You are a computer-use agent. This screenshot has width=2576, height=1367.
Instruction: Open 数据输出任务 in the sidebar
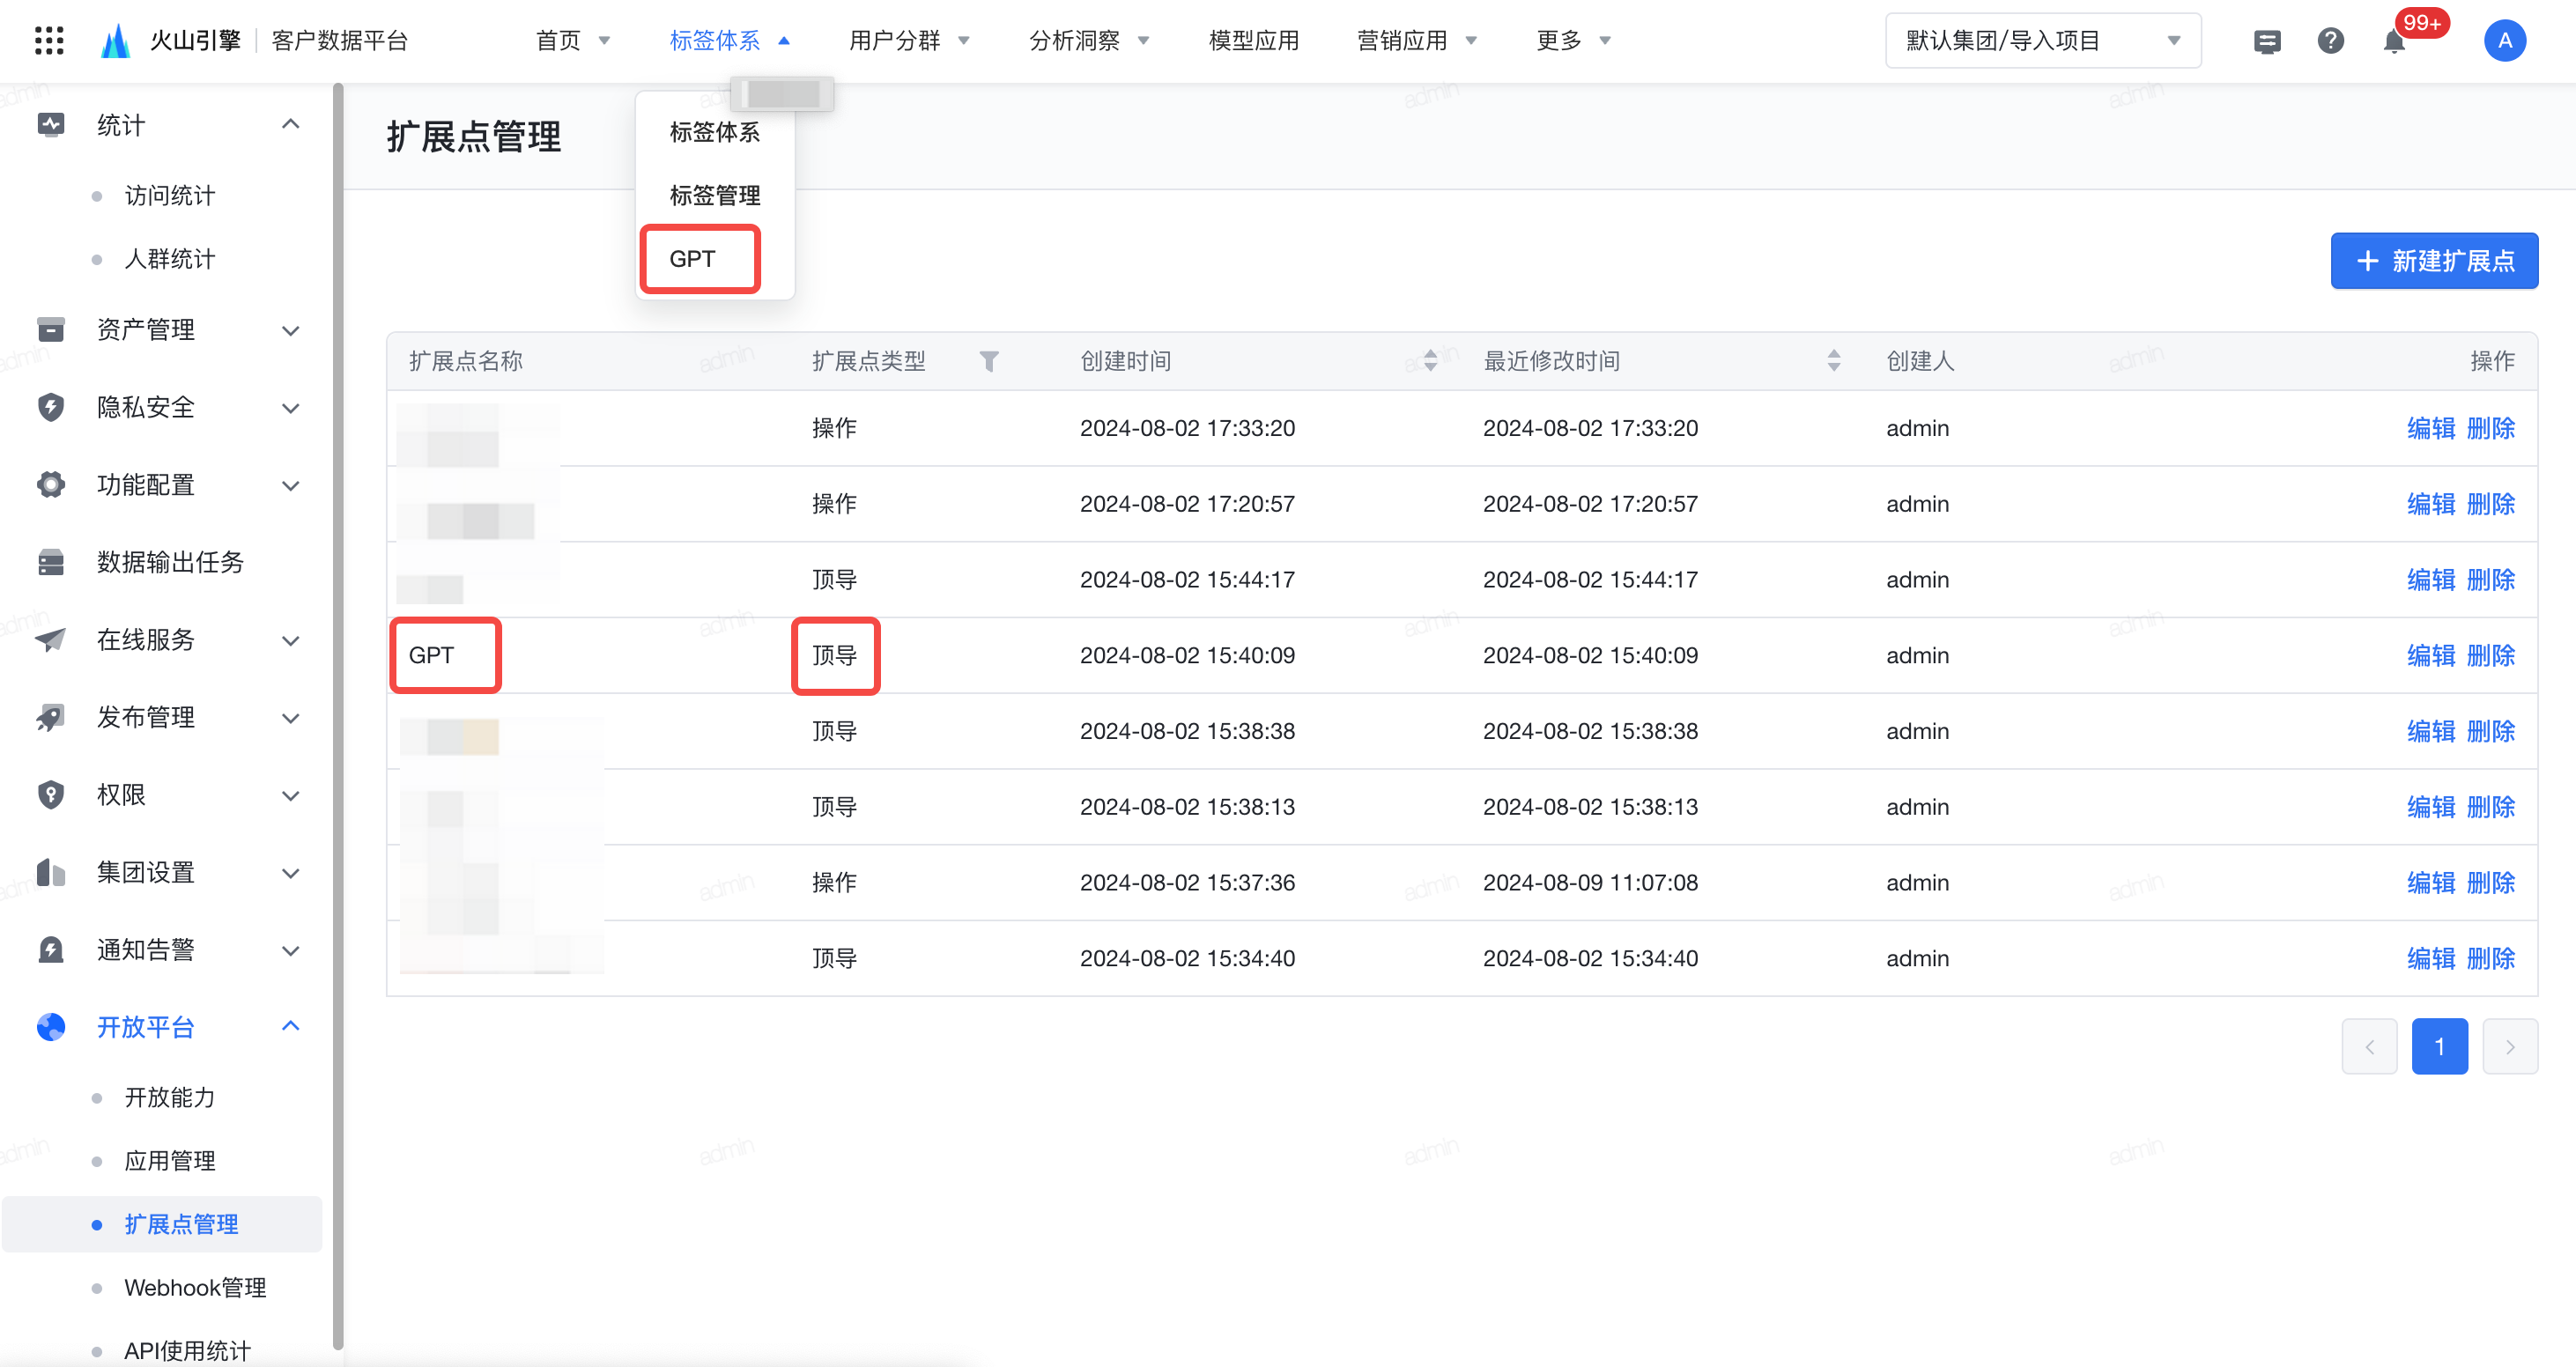click(170, 562)
